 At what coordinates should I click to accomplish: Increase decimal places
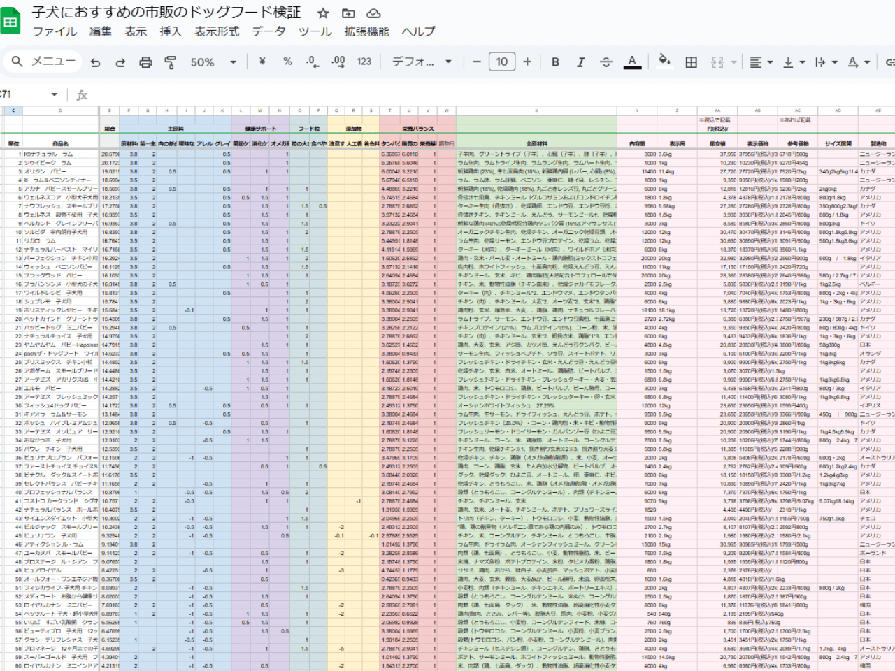pyautogui.click(x=338, y=62)
